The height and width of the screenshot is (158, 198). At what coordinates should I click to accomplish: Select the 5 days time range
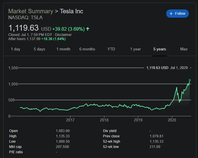[x=39, y=49]
